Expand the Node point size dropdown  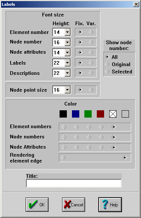click(67, 90)
